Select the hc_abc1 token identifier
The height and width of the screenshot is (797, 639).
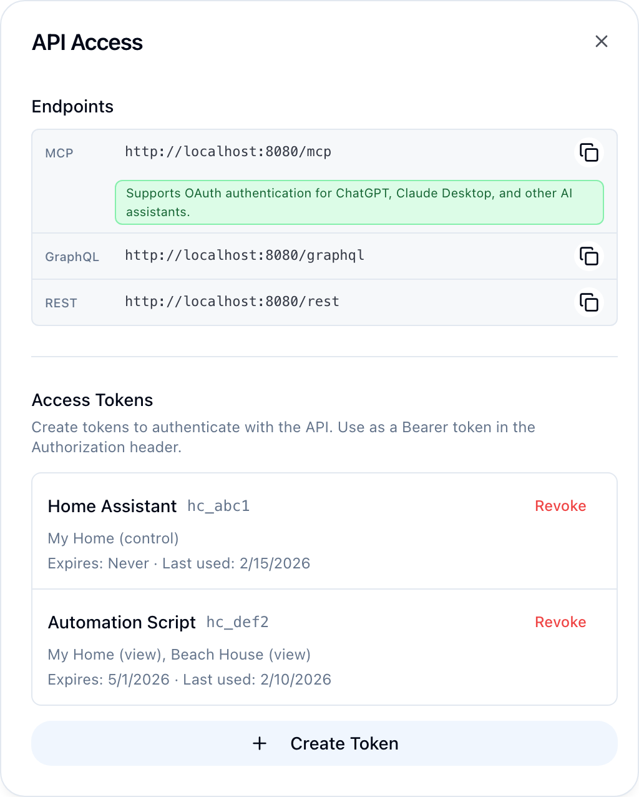pos(218,506)
